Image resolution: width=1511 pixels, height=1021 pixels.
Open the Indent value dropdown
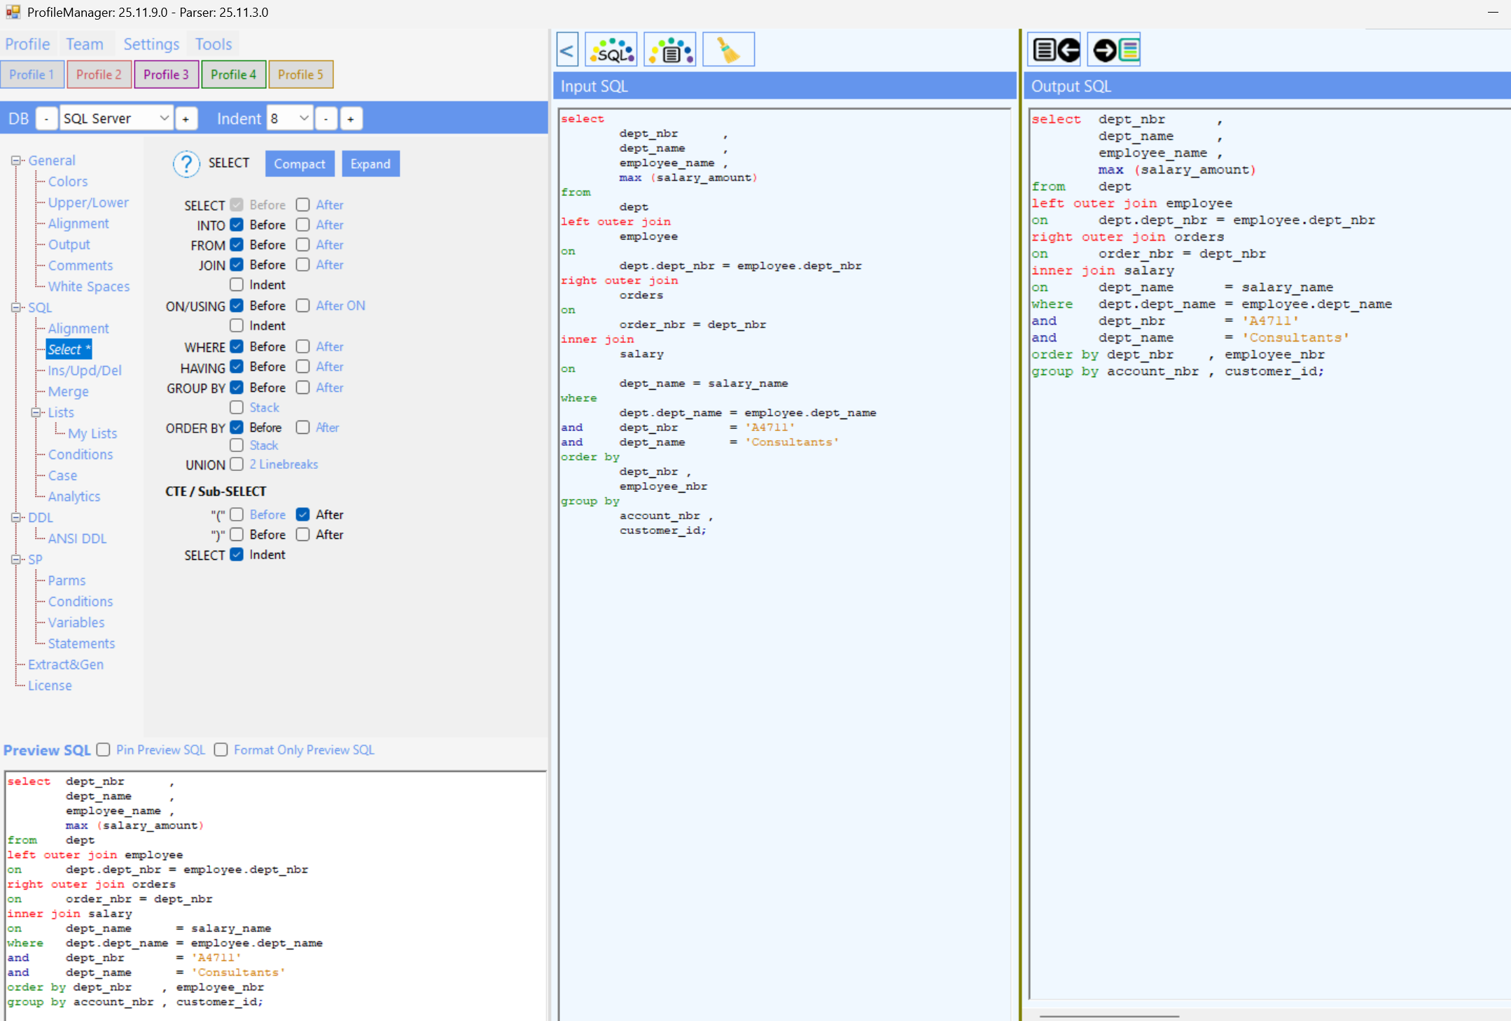(x=290, y=119)
